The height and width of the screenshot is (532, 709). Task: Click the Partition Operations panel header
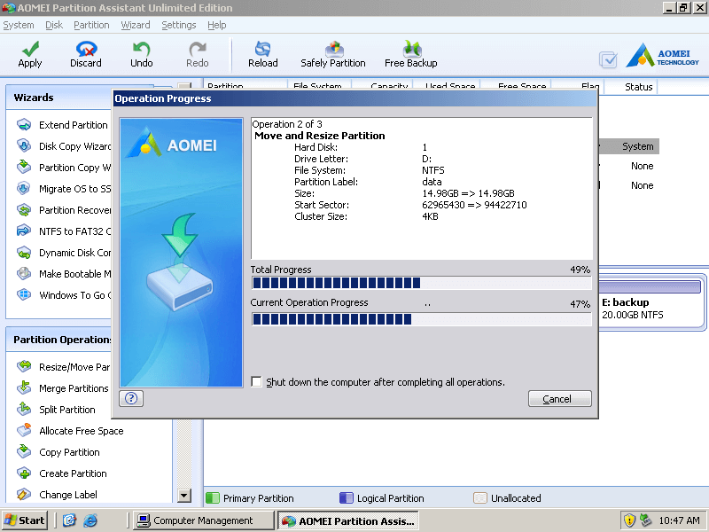coord(58,340)
